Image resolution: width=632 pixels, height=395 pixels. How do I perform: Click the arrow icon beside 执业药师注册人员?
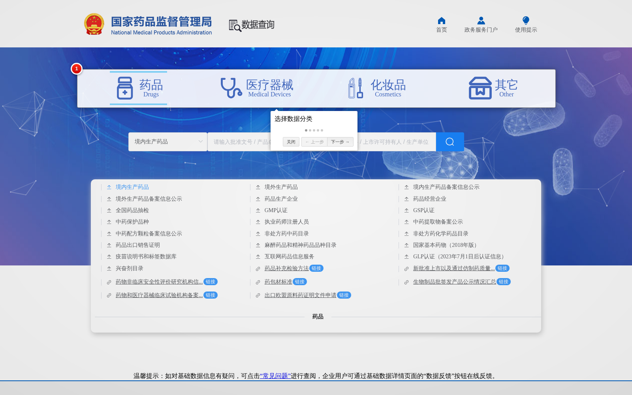pos(258,222)
